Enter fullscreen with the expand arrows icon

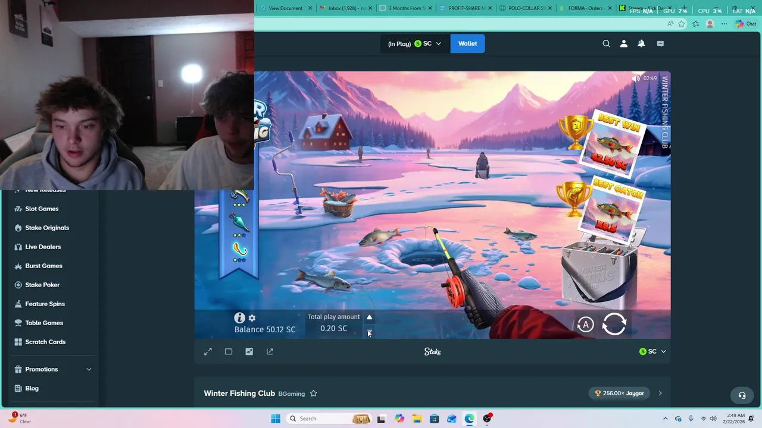coord(208,352)
